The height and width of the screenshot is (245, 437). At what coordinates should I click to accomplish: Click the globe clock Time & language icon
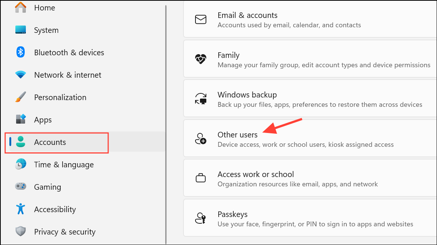coord(21,164)
